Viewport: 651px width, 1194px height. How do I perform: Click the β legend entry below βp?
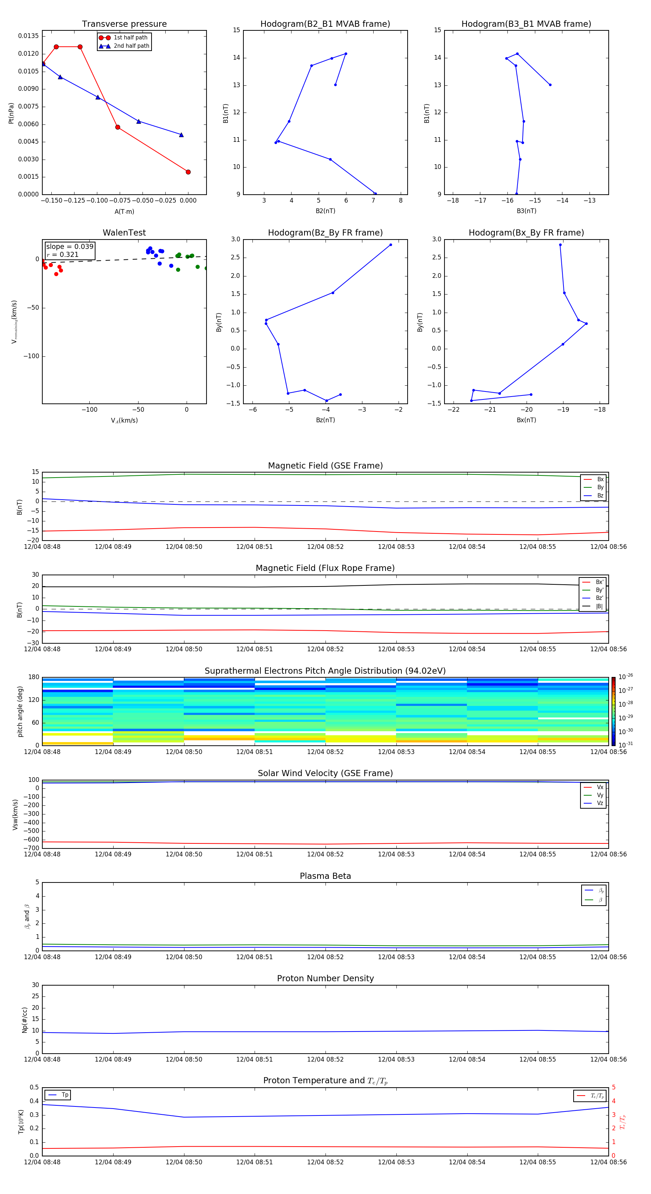coord(594,900)
